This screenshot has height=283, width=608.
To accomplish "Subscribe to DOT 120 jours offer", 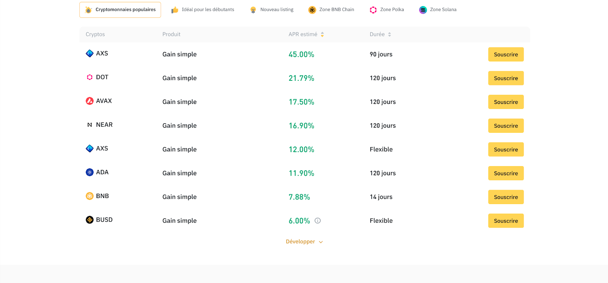I will coord(506,78).
